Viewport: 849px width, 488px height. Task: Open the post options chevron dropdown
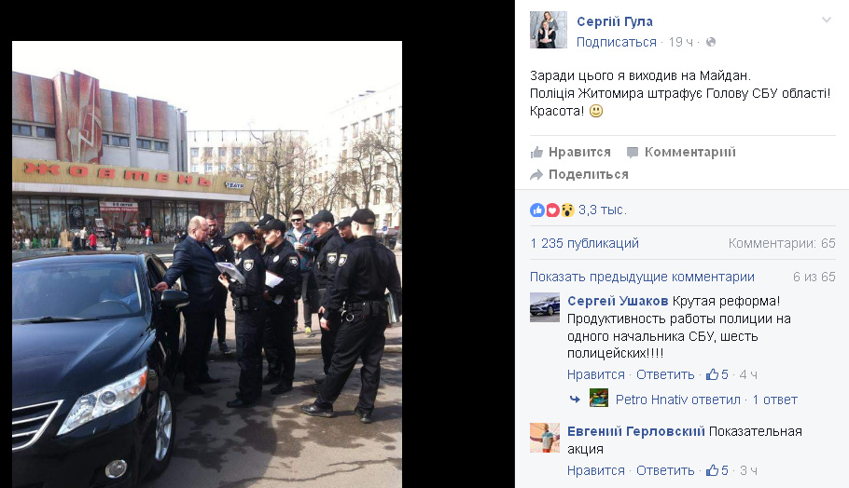pos(827,20)
